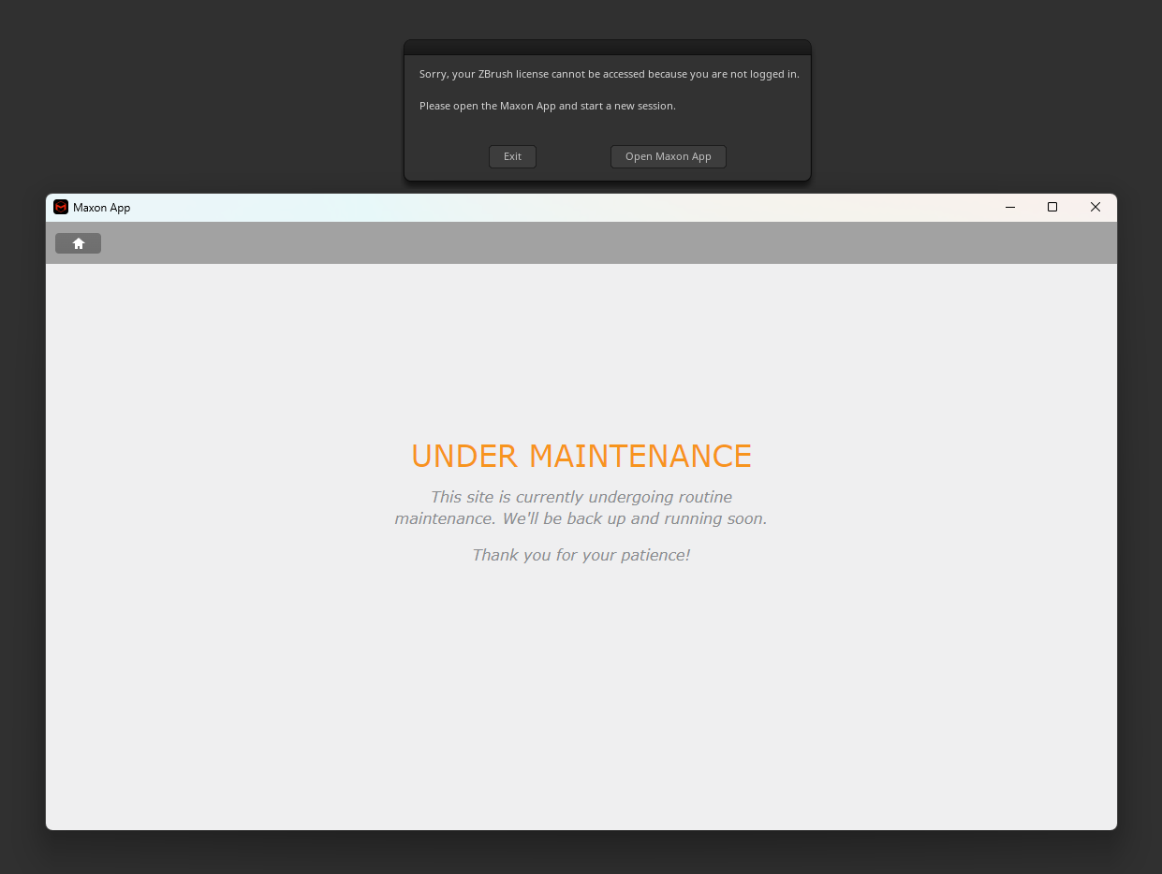Click the "Thank you for your patience!" text

[581, 555]
